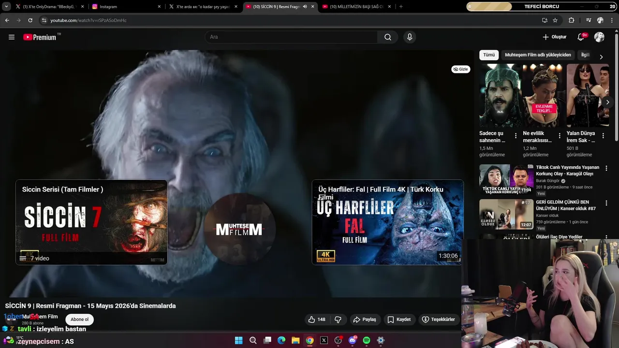Open Chrome extensions puzzle icon
The width and height of the screenshot is (619, 348).
(572, 20)
